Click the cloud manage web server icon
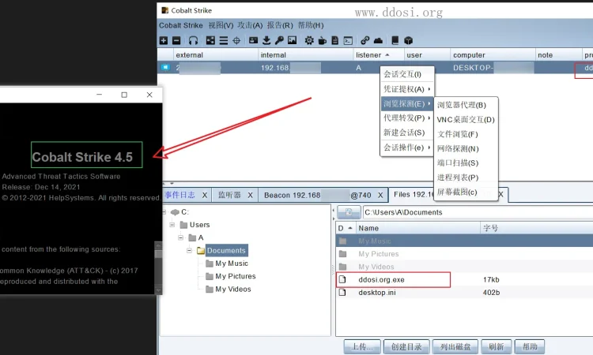Screen dimensions: 593x355 [x=378, y=40]
